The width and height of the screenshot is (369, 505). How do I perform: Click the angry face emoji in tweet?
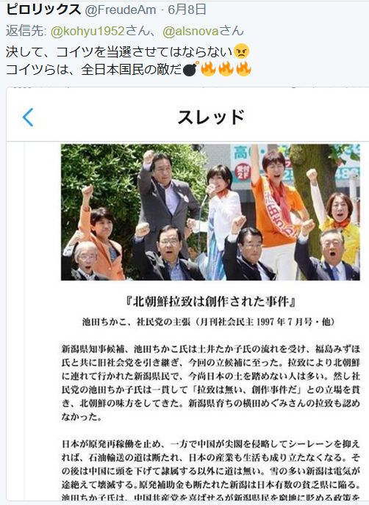pyautogui.click(x=242, y=51)
